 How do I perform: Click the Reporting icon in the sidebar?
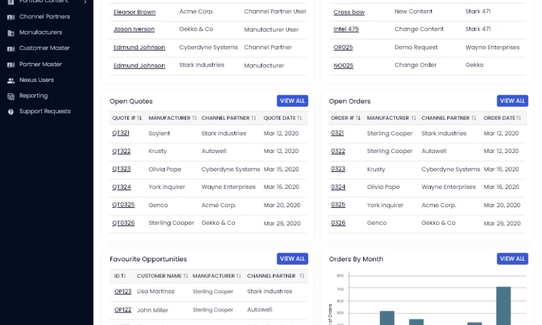pyautogui.click(x=11, y=96)
